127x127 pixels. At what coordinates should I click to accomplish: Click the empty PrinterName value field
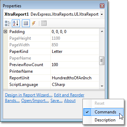[75, 71]
